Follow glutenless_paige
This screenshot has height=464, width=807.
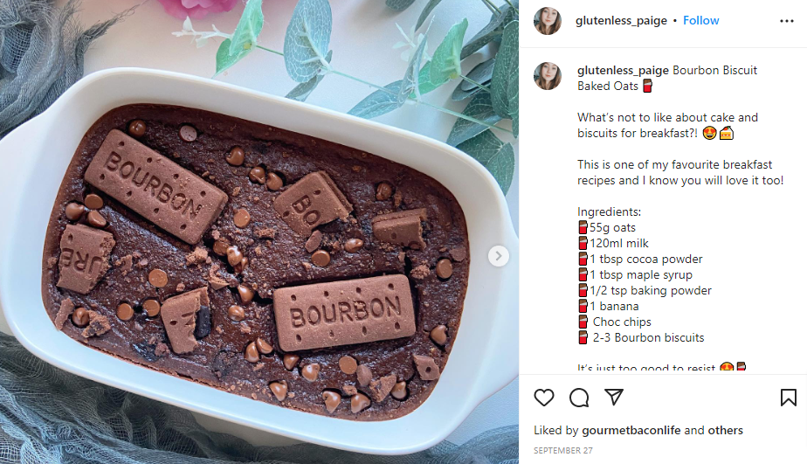(701, 21)
